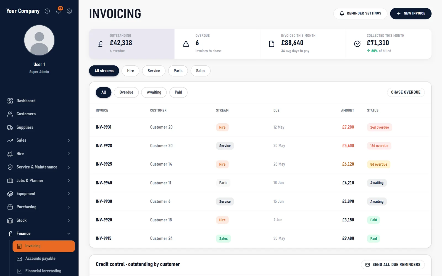442x276 pixels.
Task: Expand the Equipment menu chevron
Action: coord(69,194)
